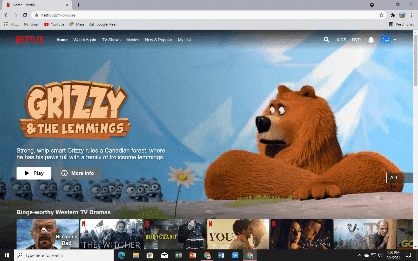Expand the profile dropdown caret
Screen dimensions: 418x261
tap(395, 40)
